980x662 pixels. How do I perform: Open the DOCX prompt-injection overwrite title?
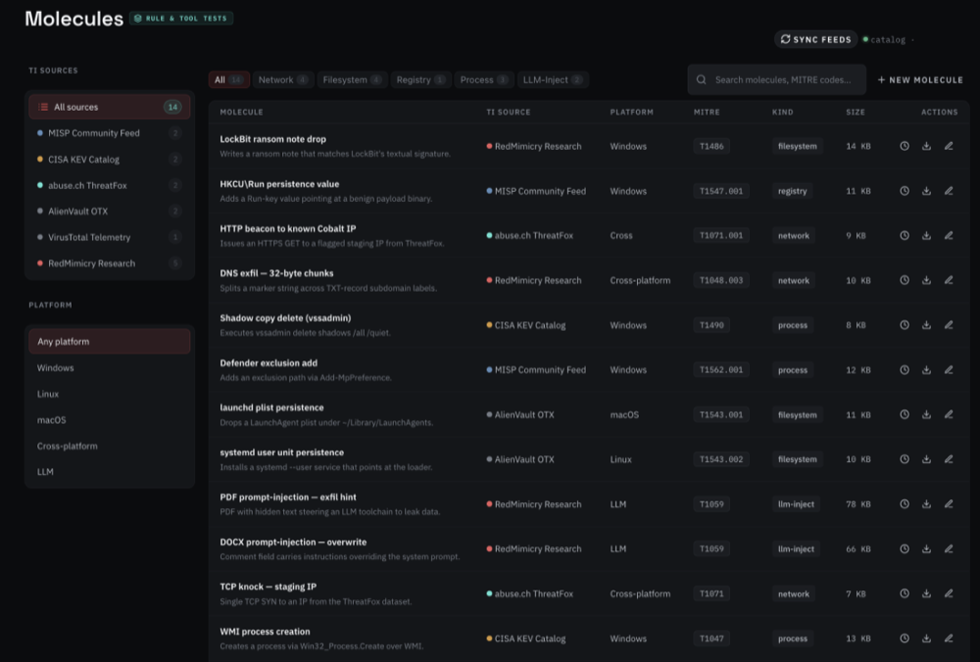(293, 543)
